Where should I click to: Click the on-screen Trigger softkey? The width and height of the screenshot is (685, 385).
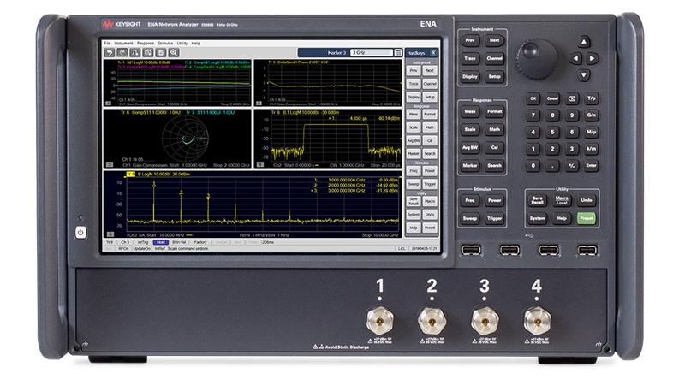coord(430,183)
